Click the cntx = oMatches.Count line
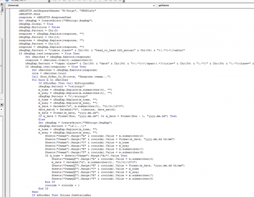 pyautogui.click(x=49, y=73)
